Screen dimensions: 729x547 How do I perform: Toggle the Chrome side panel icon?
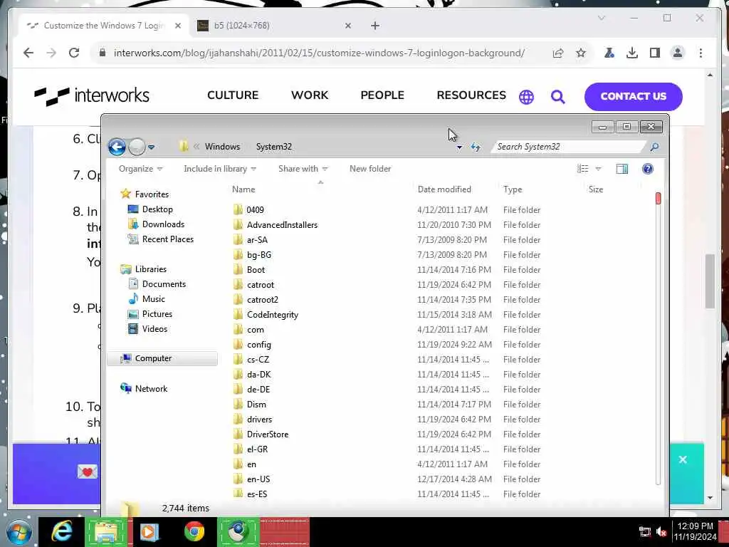coord(655,53)
